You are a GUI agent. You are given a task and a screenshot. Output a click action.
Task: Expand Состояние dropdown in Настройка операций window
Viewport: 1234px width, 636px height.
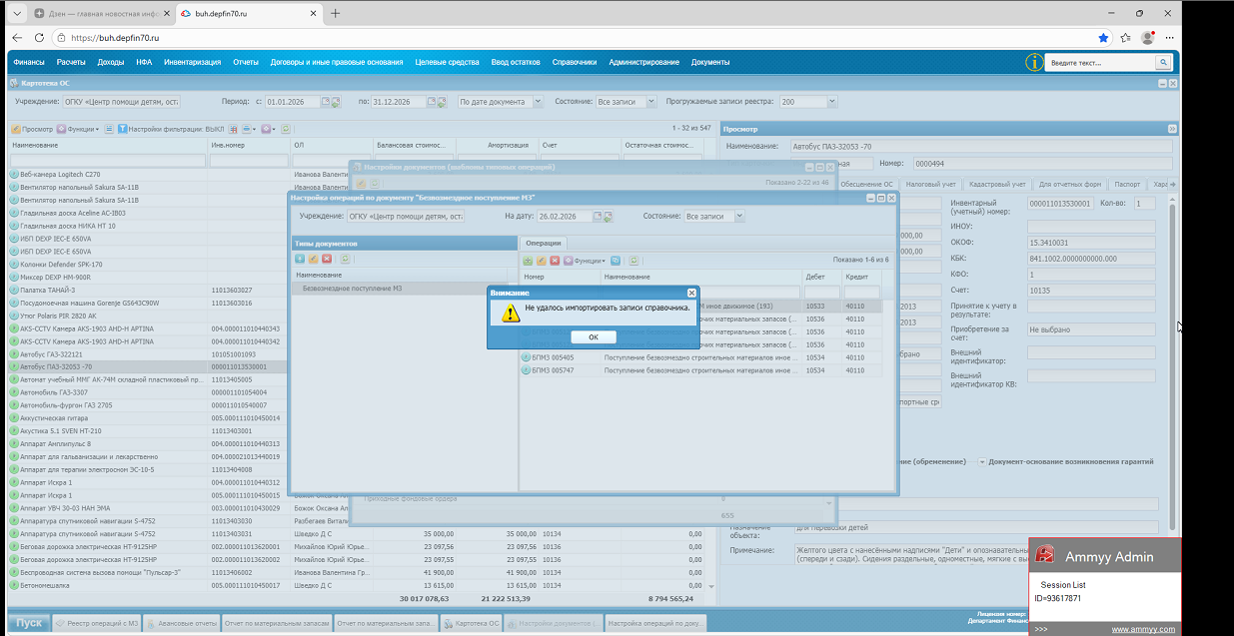[x=739, y=217]
